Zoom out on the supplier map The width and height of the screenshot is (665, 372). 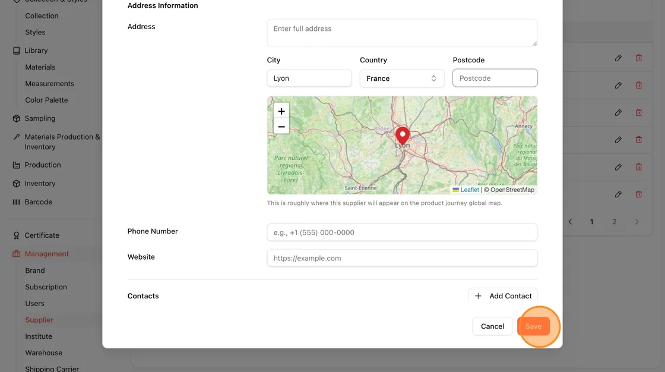pyautogui.click(x=281, y=127)
